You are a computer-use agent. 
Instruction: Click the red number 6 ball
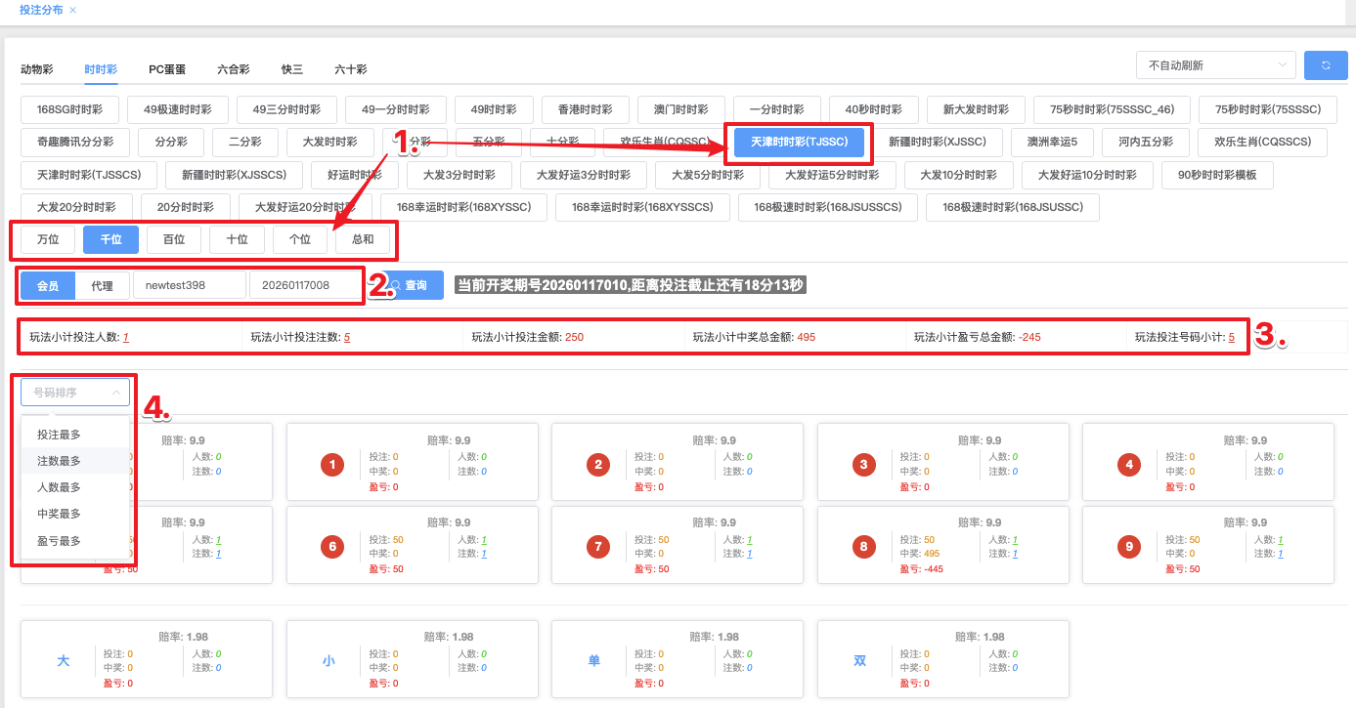click(x=332, y=547)
